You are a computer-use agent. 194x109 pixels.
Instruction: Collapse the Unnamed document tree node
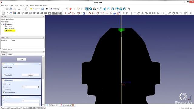2,24
